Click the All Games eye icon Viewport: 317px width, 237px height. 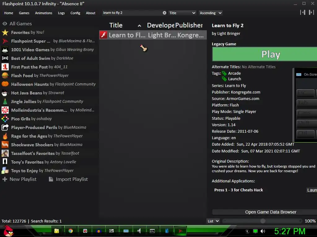click(5, 23)
